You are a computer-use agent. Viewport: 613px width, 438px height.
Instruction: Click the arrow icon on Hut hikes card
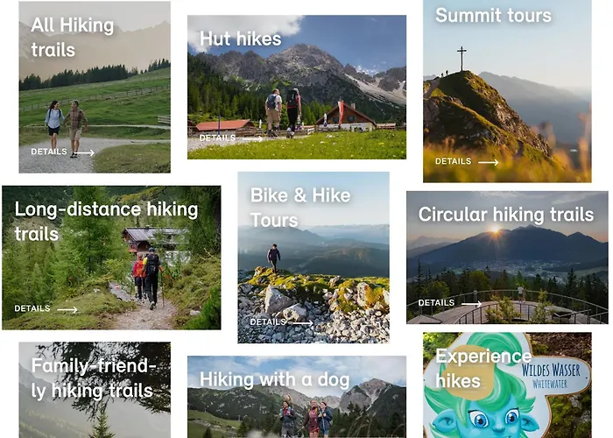(252, 138)
